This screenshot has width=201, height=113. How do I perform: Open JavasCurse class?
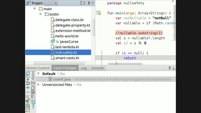pos(69,42)
